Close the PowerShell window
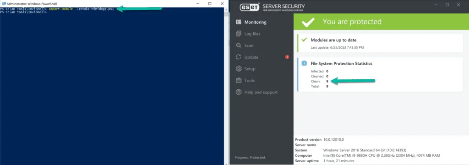The image size is (469, 165). tap(222, 4)
